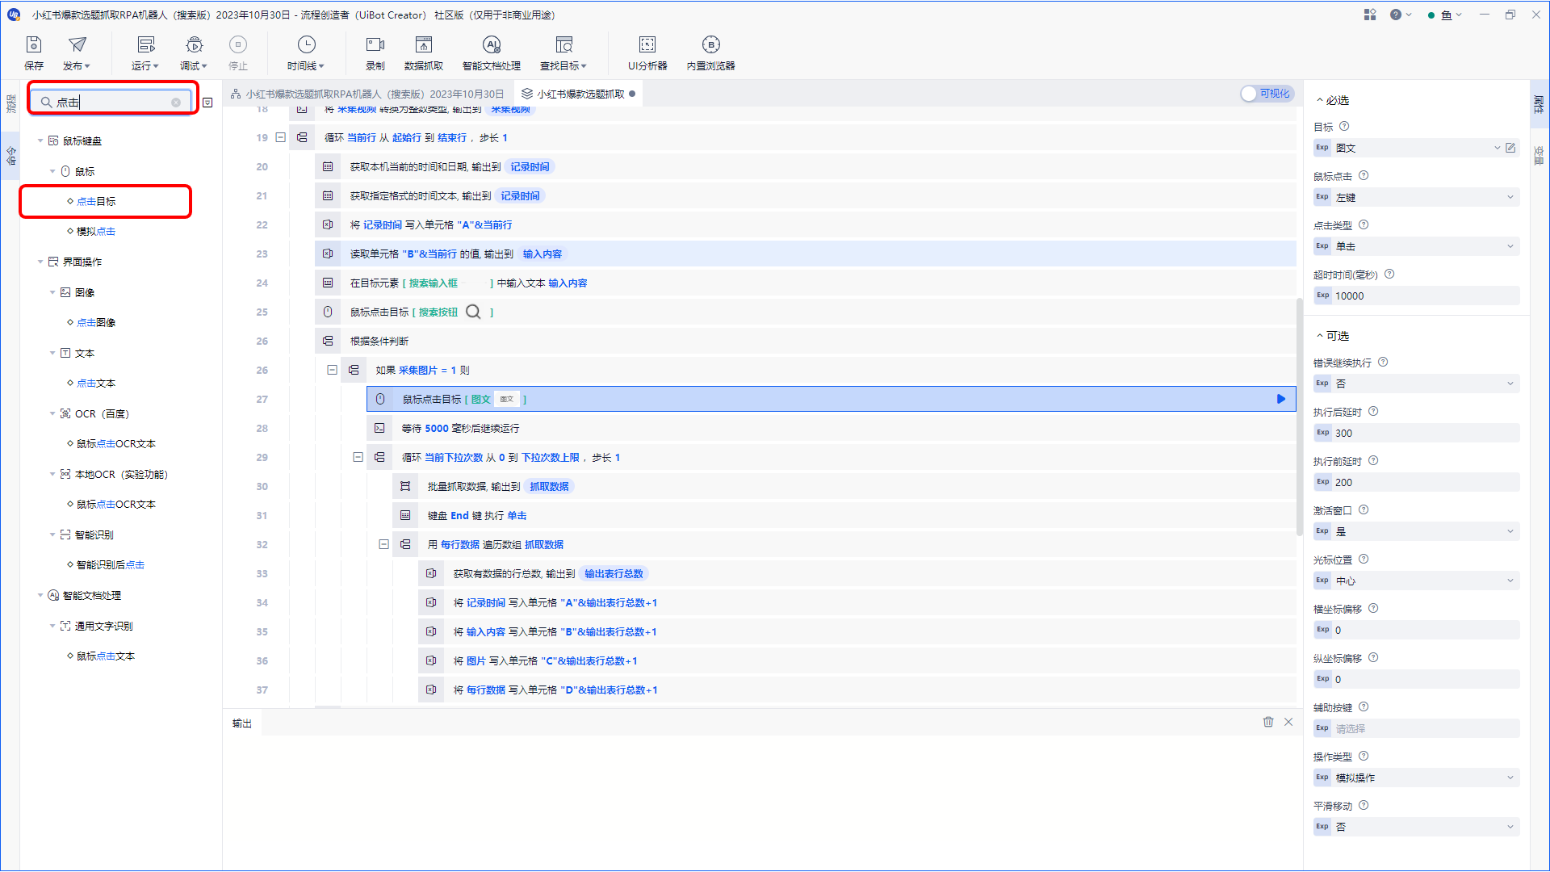Click the 查找目标 (Find target) icon
Viewport: 1550px width, 872px height.
563,53
